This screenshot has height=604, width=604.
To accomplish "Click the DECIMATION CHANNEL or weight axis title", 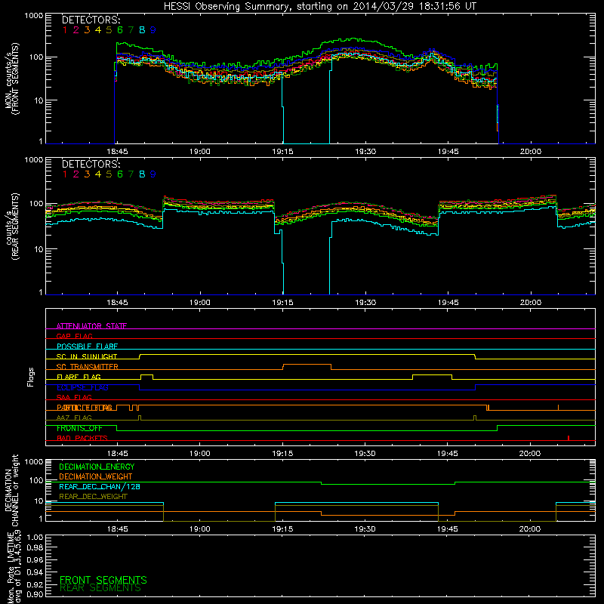I will click(11, 491).
